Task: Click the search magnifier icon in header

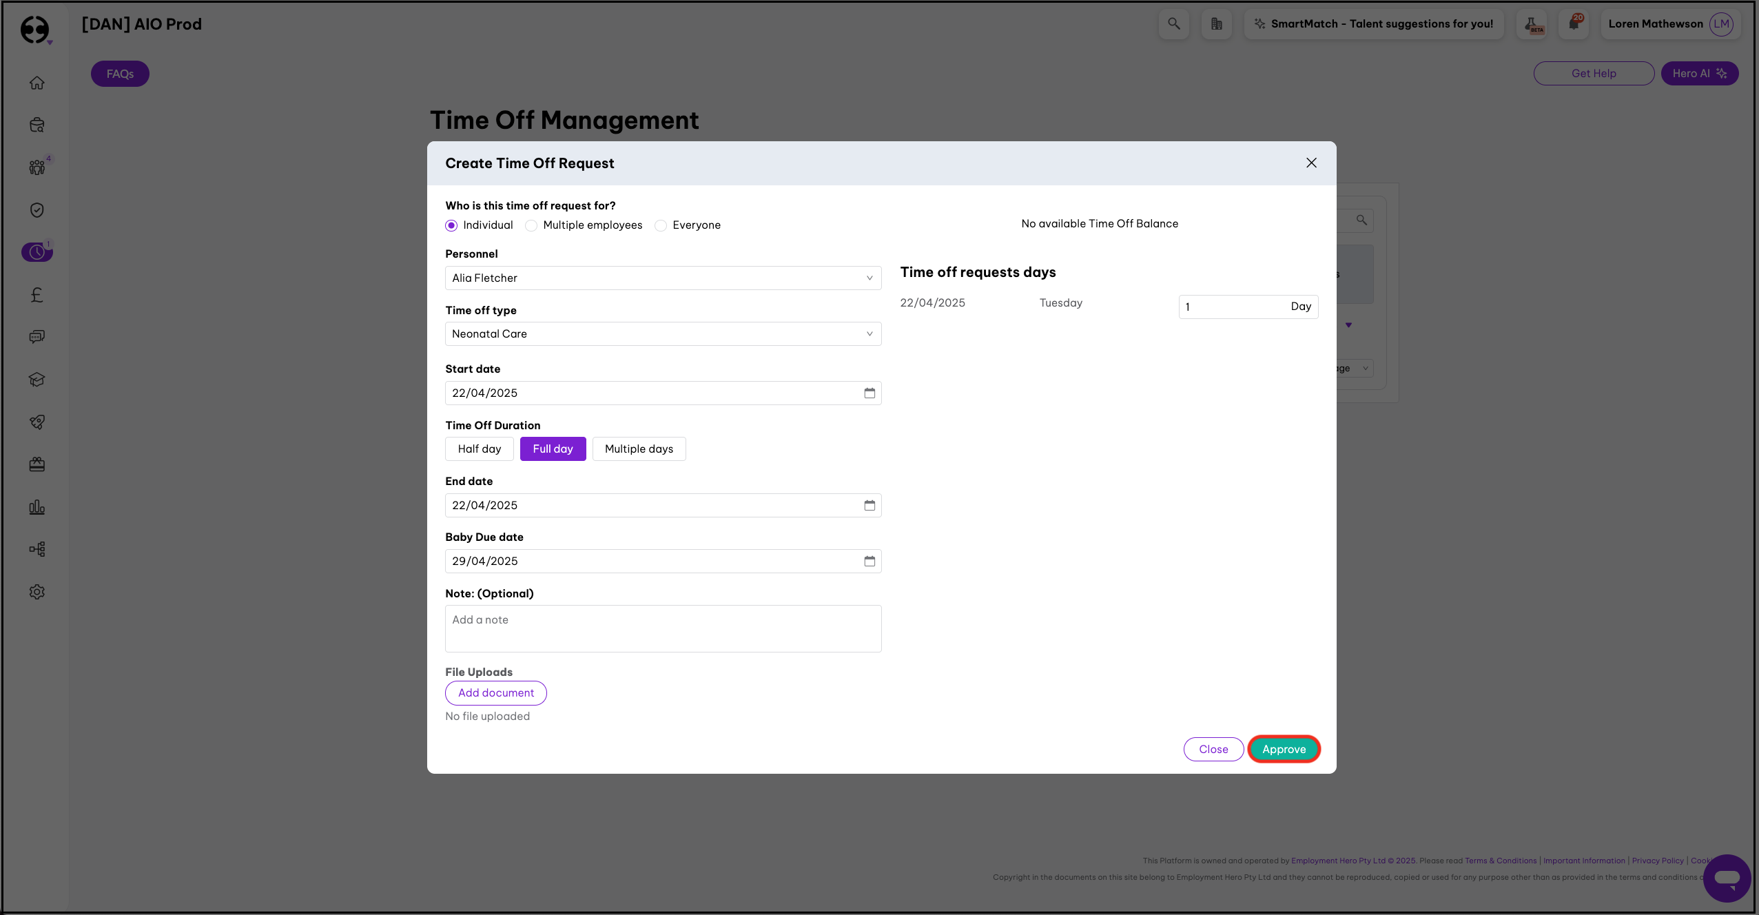Action: coord(1174,24)
